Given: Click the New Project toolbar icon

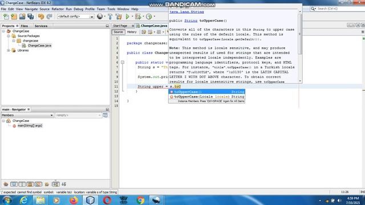Looking at the screenshot, I should coord(14,17).
